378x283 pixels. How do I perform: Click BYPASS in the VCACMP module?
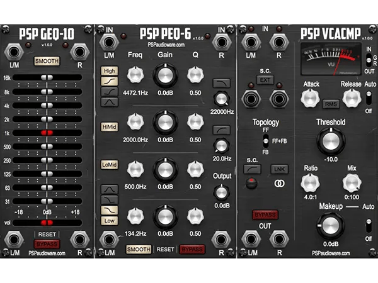pos(265,215)
